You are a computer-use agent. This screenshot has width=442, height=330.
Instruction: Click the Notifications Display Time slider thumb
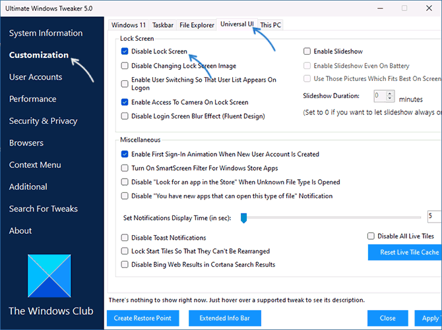pyautogui.click(x=244, y=218)
